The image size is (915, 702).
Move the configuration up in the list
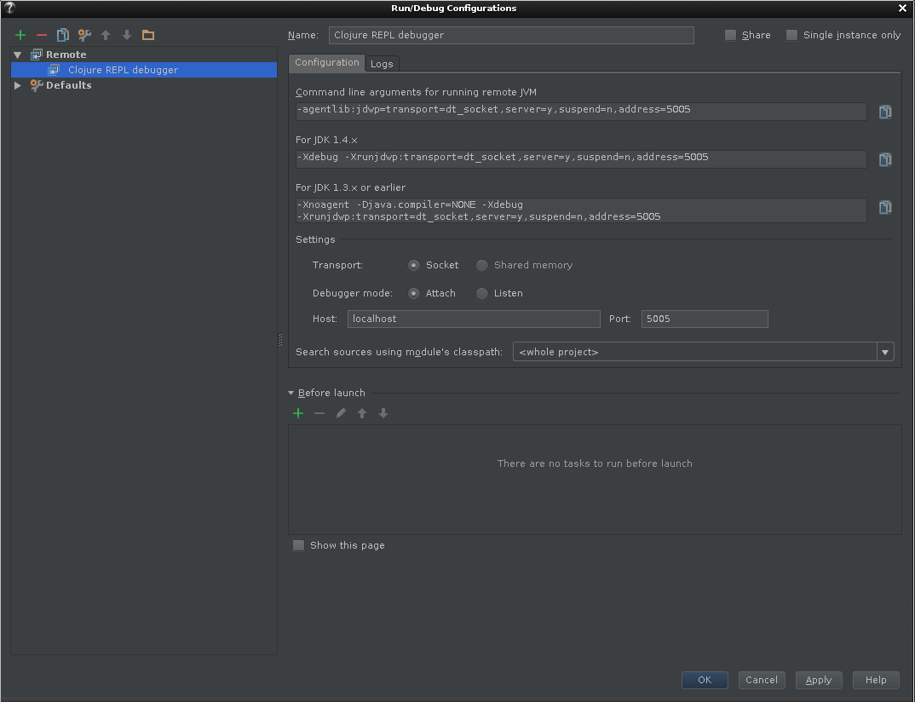pyautogui.click(x=105, y=35)
